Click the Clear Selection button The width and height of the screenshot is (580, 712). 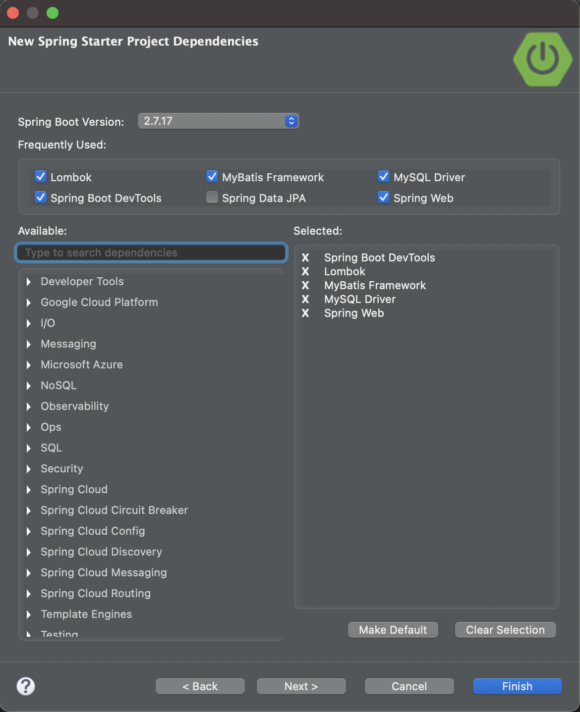[x=505, y=630]
